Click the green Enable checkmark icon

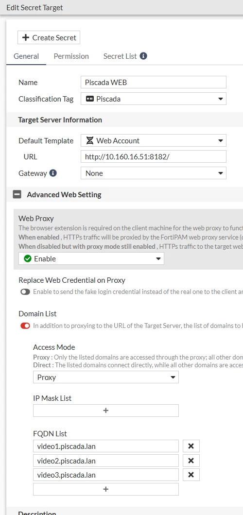(x=28, y=258)
